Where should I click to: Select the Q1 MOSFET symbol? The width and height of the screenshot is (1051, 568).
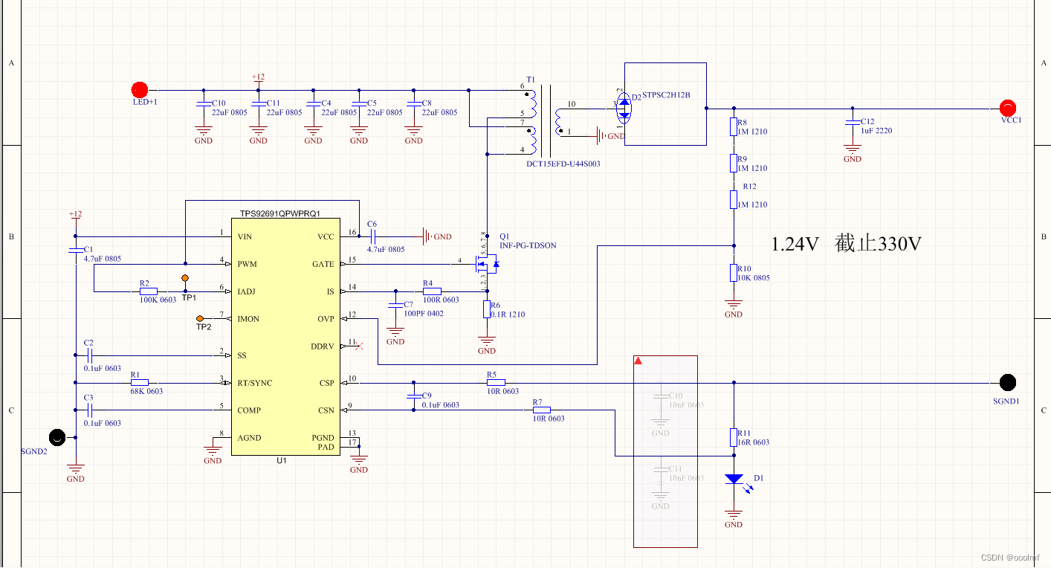(487, 264)
